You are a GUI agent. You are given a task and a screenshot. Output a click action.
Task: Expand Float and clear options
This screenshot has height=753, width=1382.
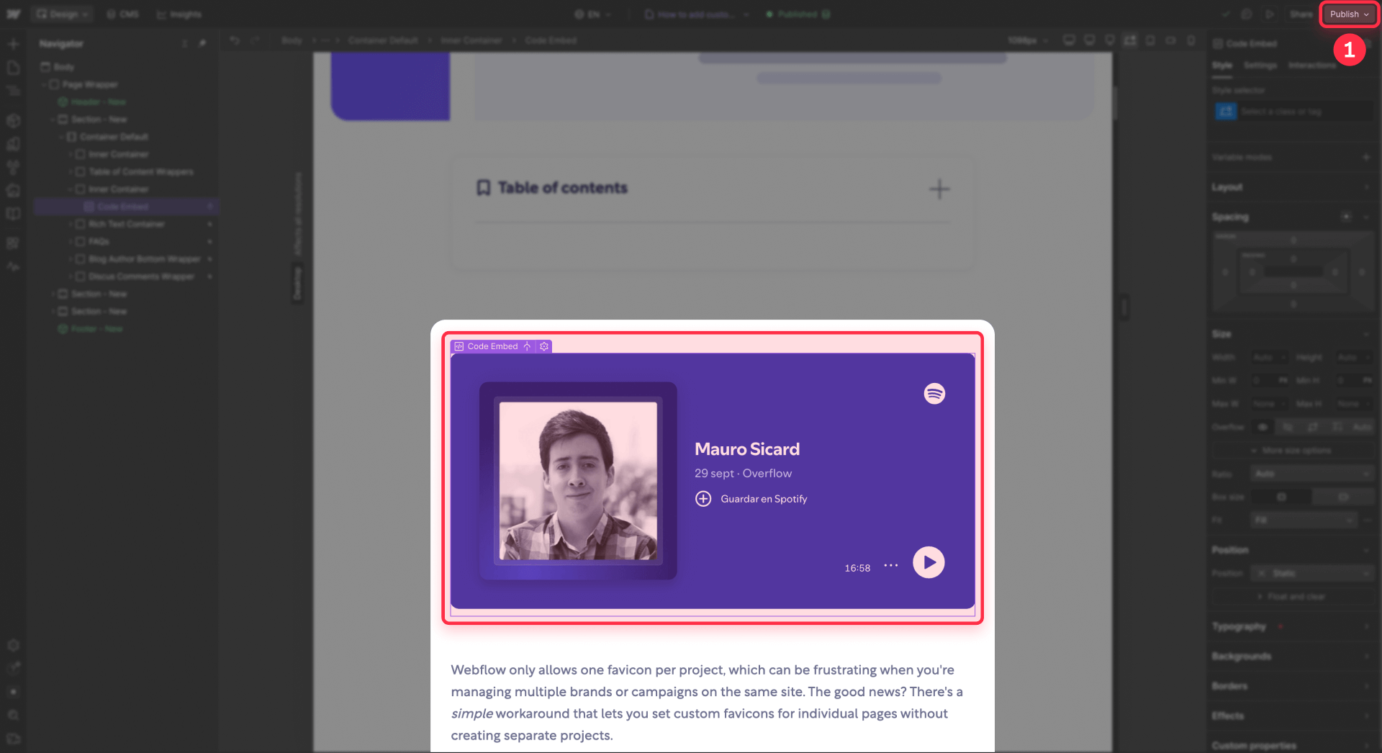tap(1293, 597)
